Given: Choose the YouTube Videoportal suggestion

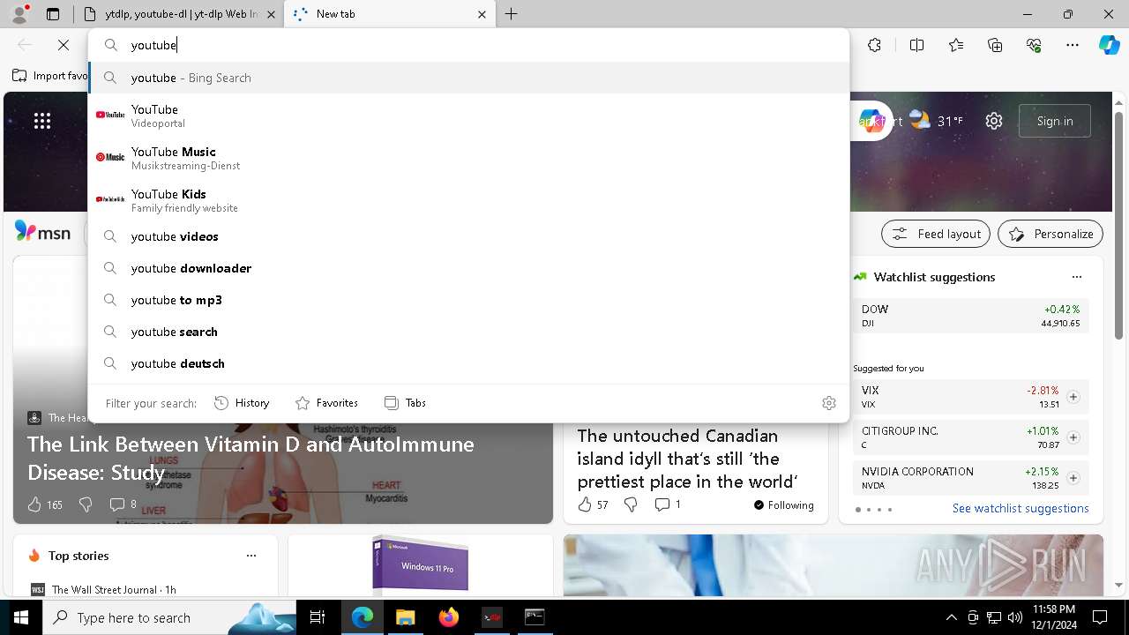Looking at the screenshot, I should 469,115.
